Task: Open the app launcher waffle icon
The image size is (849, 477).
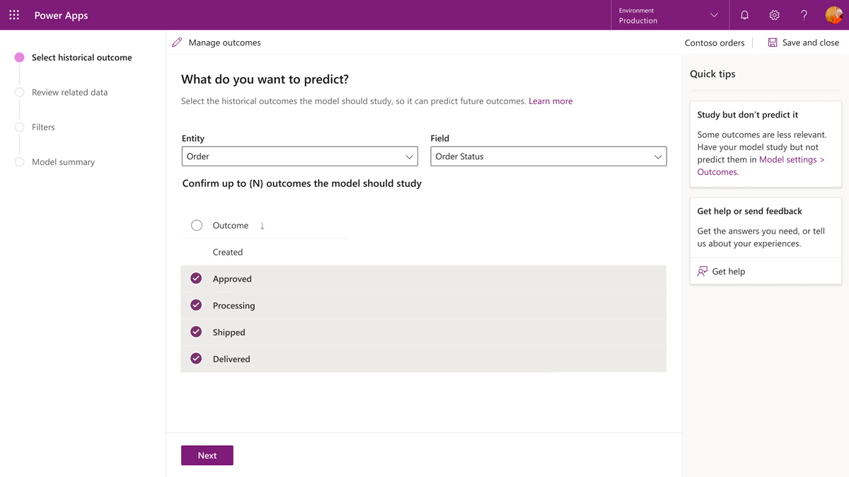Action: click(14, 15)
